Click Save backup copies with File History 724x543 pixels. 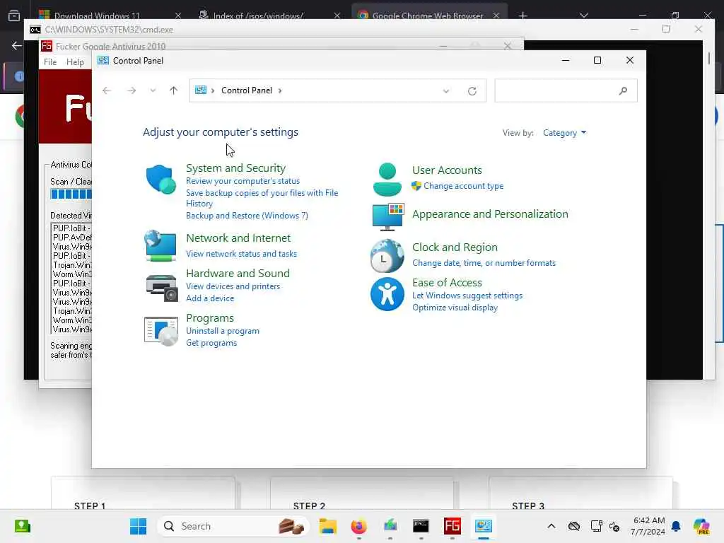point(262,198)
